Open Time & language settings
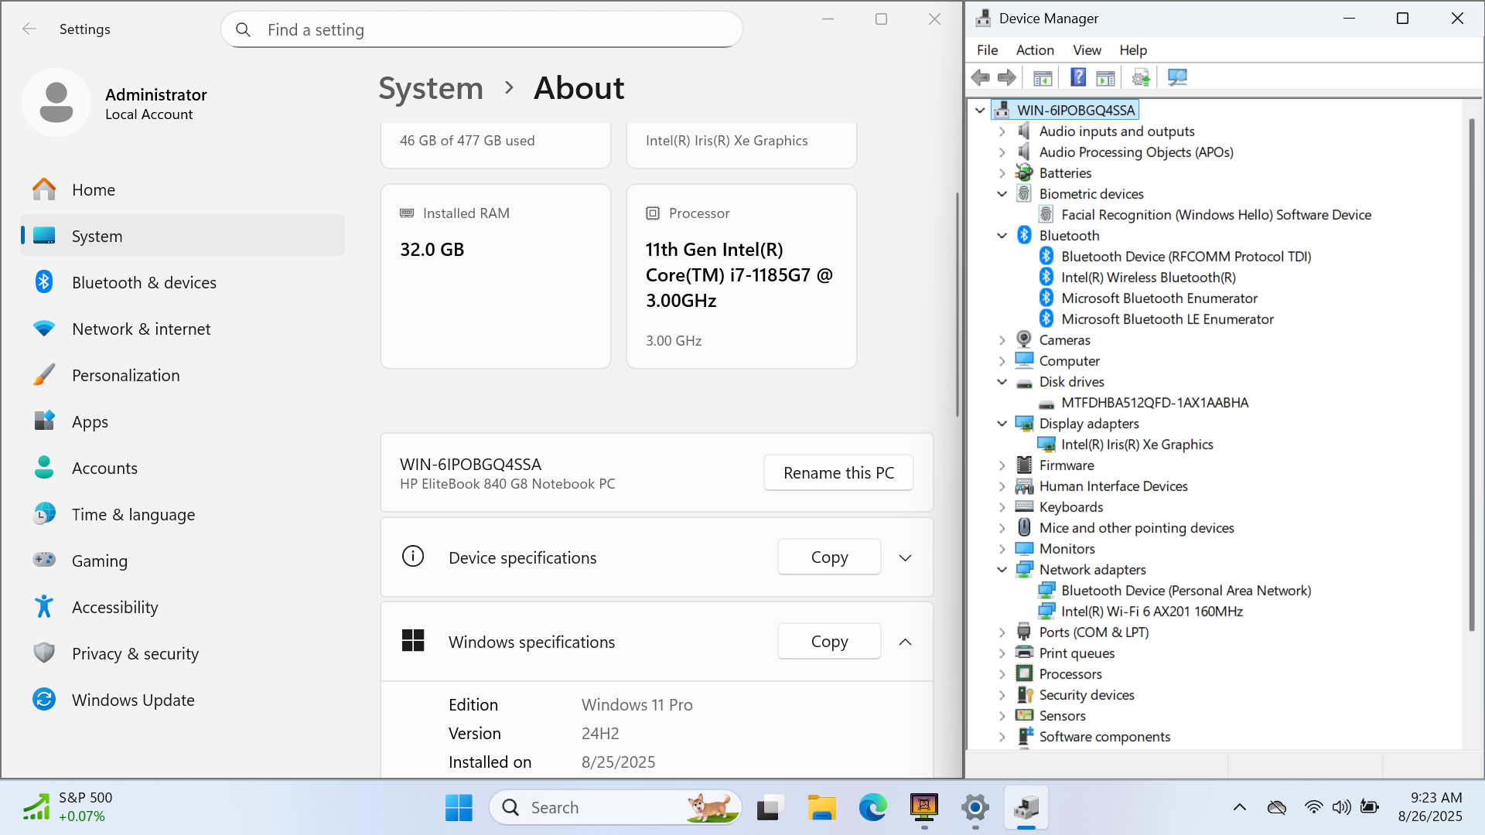The width and height of the screenshot is (1485, 835). pyautogui.click(x=183, y=514)
